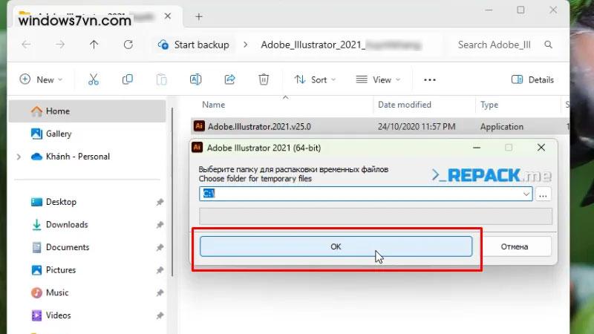Click the Delete trash icon
The width and height of the screenshot is (594, 334).
tap(264, 79)
